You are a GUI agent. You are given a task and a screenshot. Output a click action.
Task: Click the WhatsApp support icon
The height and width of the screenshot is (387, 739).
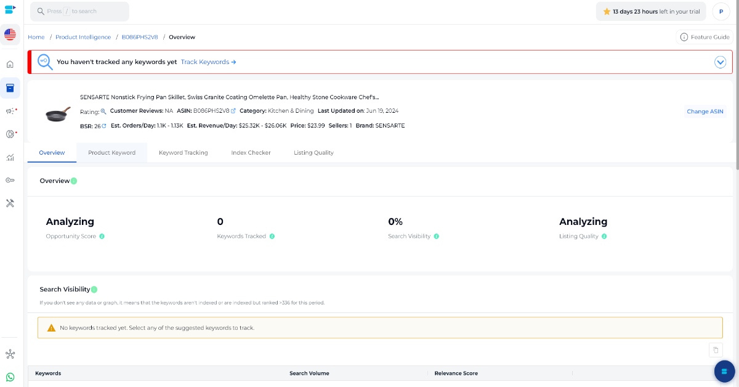point(10,377)
